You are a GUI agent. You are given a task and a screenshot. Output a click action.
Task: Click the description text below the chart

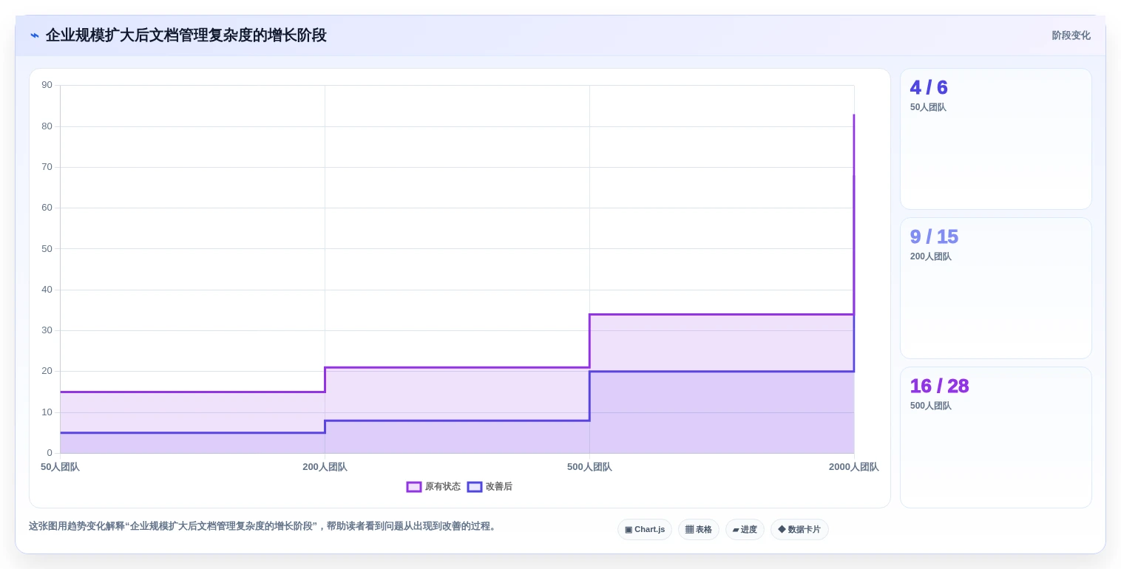[264, 526]
